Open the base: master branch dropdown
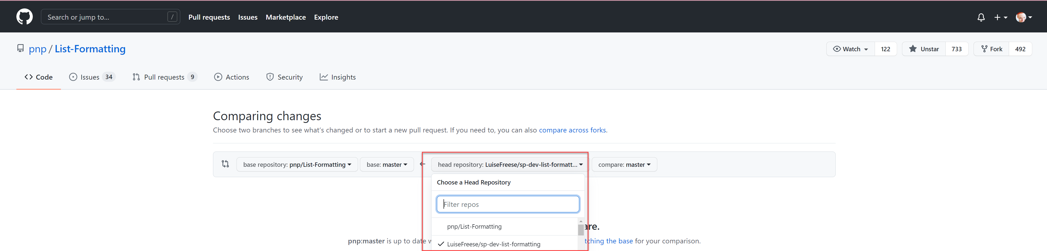 click(386, 165)
